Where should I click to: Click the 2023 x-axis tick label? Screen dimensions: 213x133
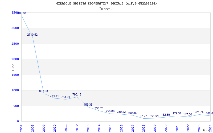point(199,128)
